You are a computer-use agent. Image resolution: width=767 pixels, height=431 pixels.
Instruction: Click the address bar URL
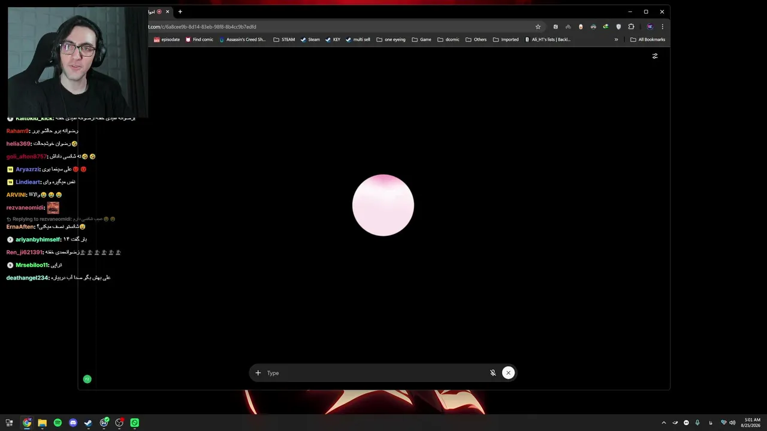pyautogui.click(x=202, y=27)
